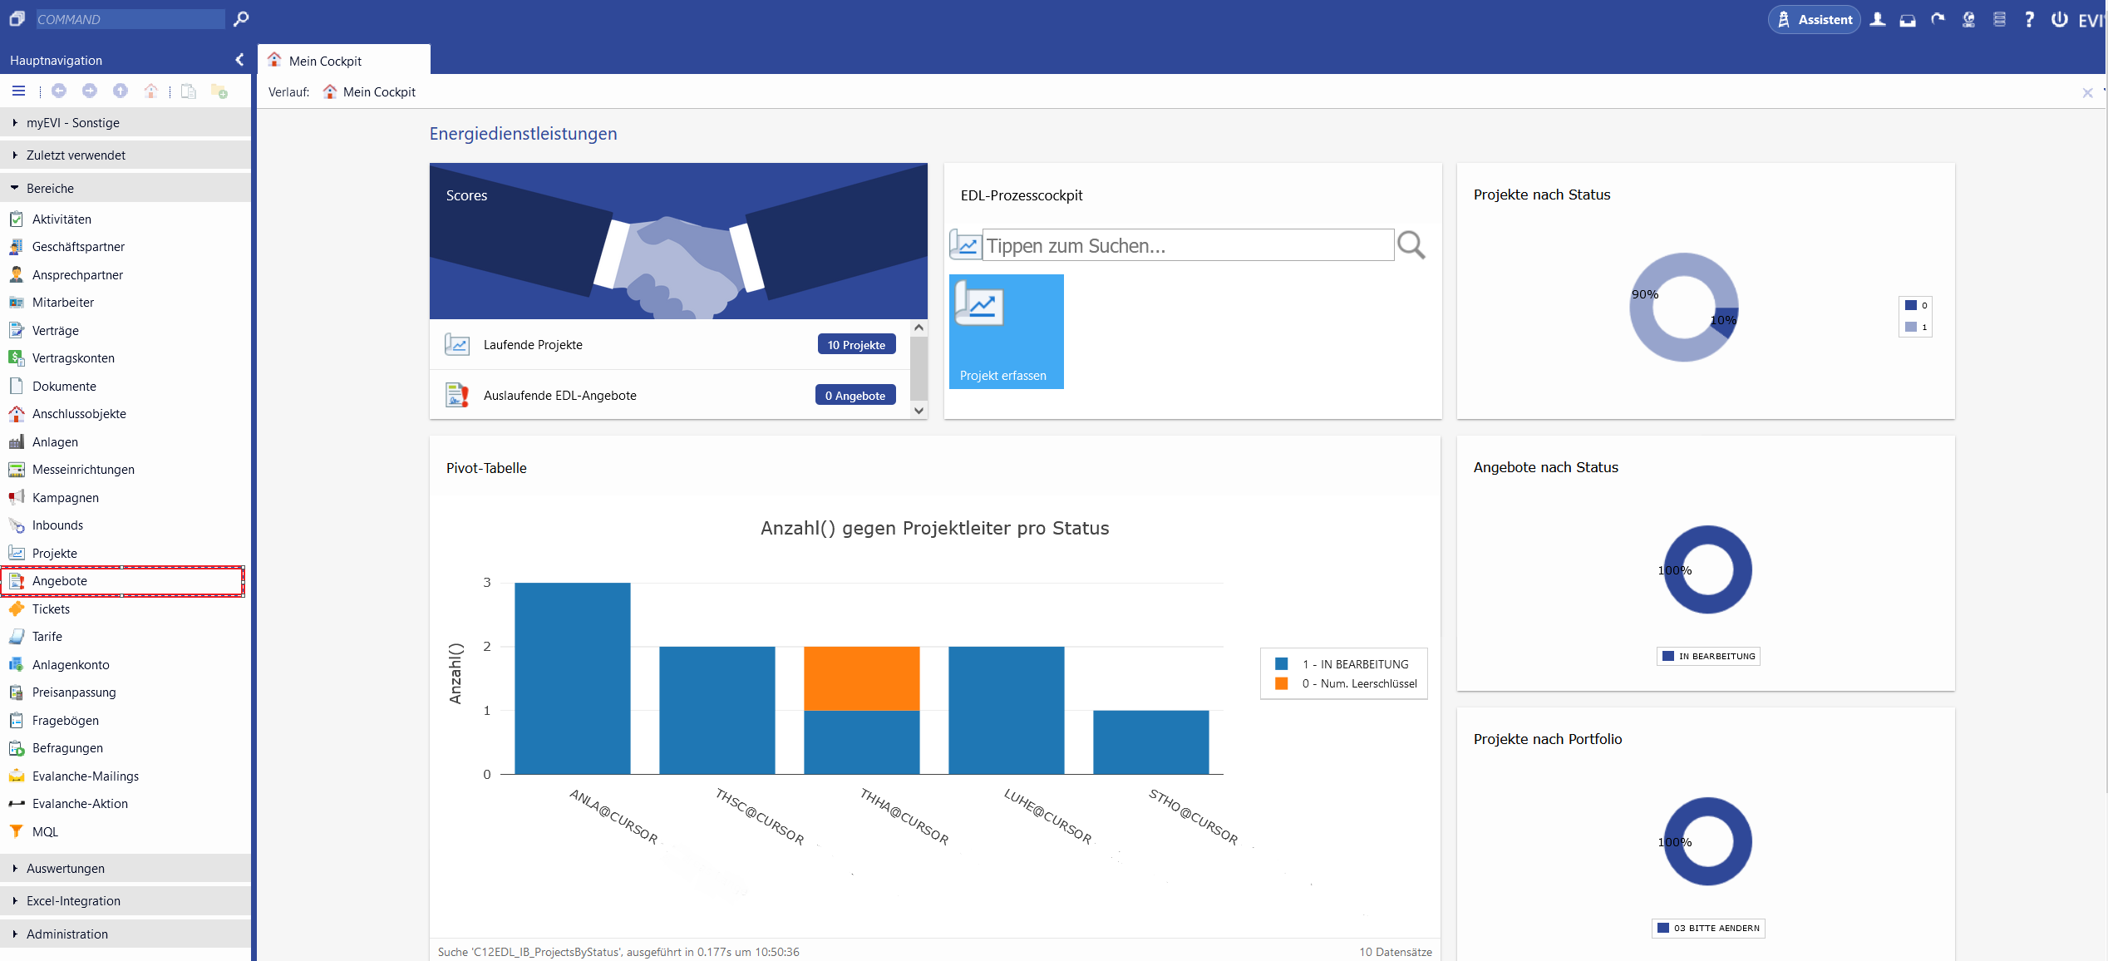Click the windows overview icon at top left
This screenshot has width=2108, height=961.
click(17, 18)
